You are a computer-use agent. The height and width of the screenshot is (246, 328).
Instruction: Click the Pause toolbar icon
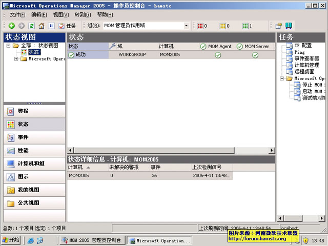pyautogui.click(x=51, y=26)
